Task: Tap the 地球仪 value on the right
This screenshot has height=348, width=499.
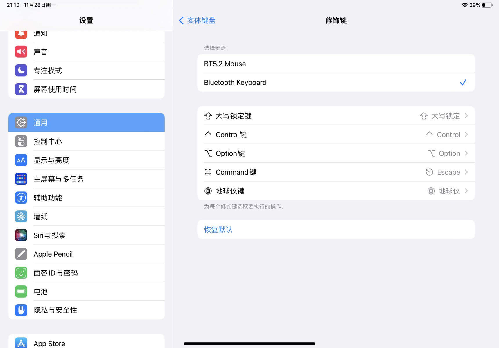Action: tap(449, 191)
